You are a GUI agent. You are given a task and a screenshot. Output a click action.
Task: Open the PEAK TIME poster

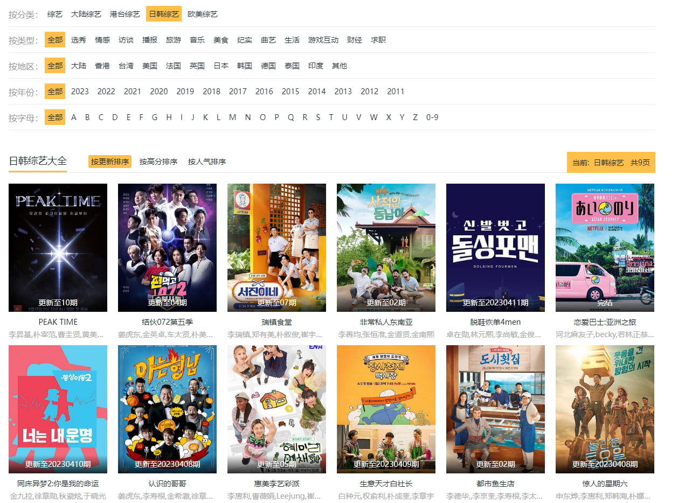click(x=58, y=248)
